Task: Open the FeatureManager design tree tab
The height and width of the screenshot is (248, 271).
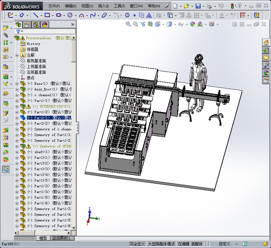Action: (18, 25)
